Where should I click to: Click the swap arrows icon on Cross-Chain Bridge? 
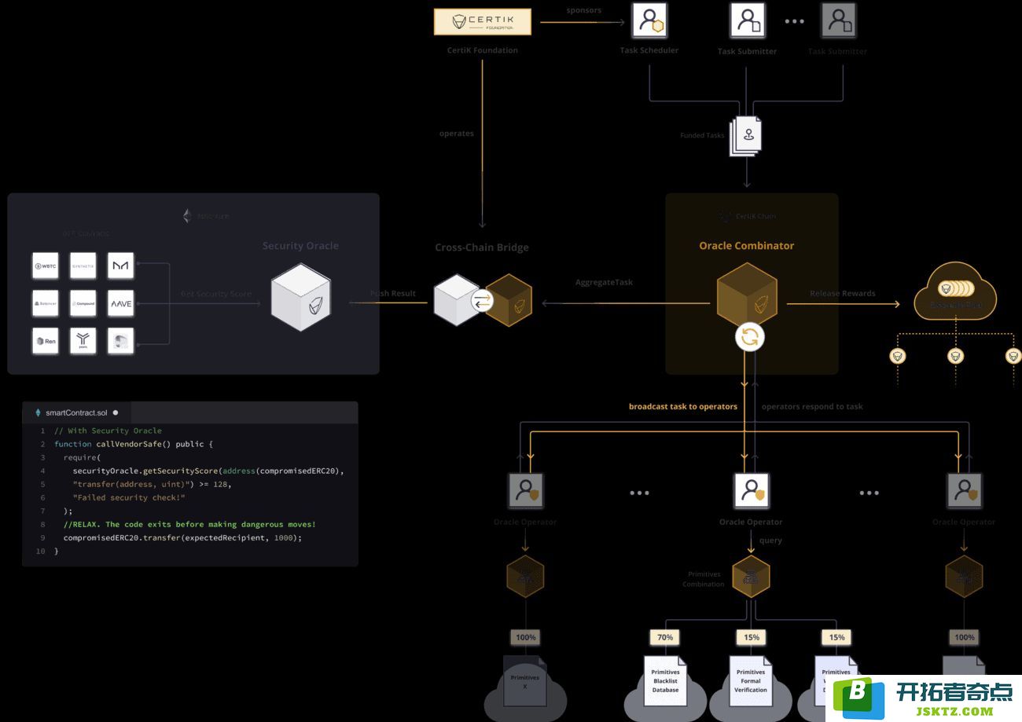click(482, 300)
